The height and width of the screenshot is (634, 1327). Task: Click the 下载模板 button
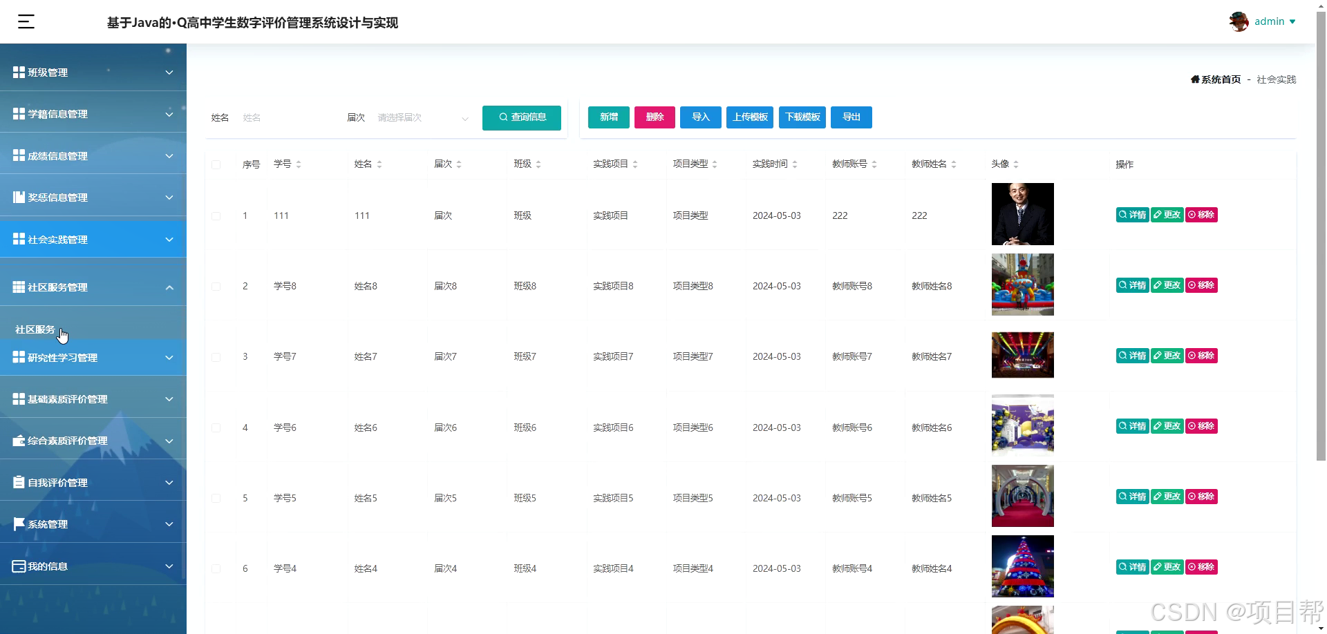[802, 117]
